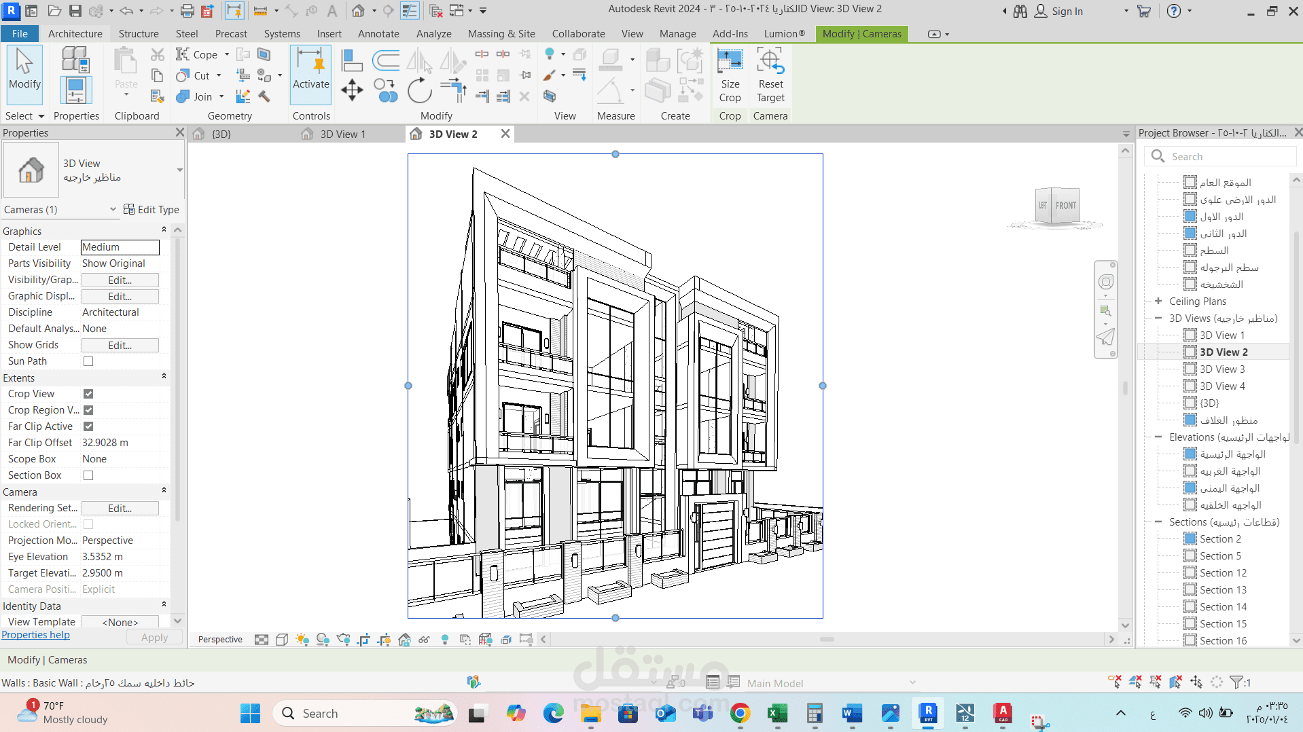Open the Cameras (1) filter dropdown
The width and height of the screenshot is (1303, 732).
tap(113, 210)
